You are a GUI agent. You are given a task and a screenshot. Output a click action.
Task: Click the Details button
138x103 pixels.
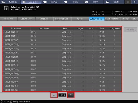coord(130,30)
